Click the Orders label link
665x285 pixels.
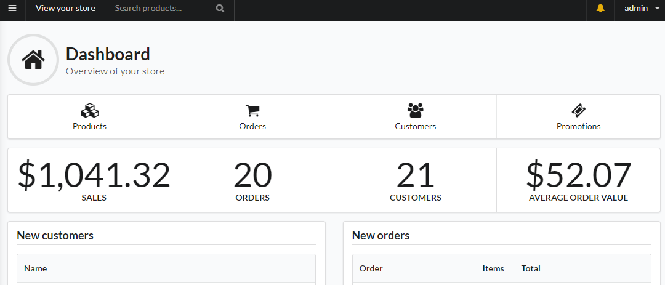[x=252, y=126]
